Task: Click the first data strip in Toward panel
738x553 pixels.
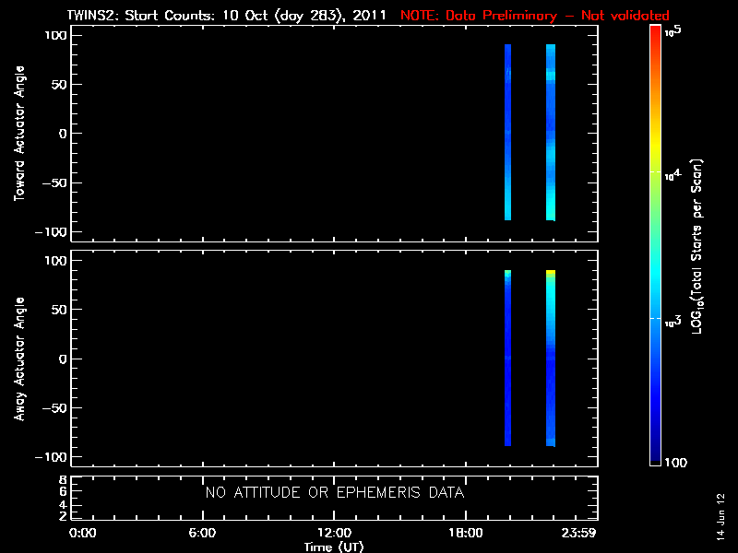Action: click(x=508, y=132)
